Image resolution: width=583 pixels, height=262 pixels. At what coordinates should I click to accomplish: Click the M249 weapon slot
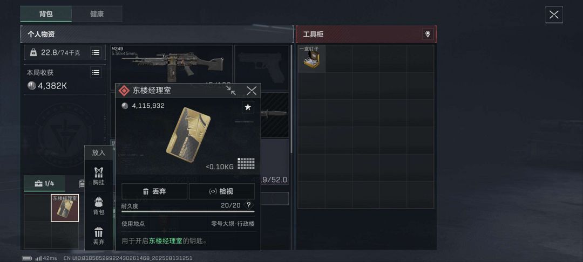172,67
